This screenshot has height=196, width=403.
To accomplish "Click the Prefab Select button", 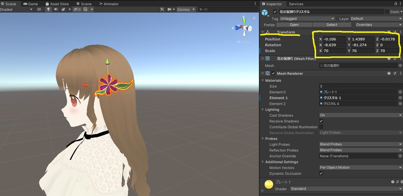I will [x=332, y=25].
